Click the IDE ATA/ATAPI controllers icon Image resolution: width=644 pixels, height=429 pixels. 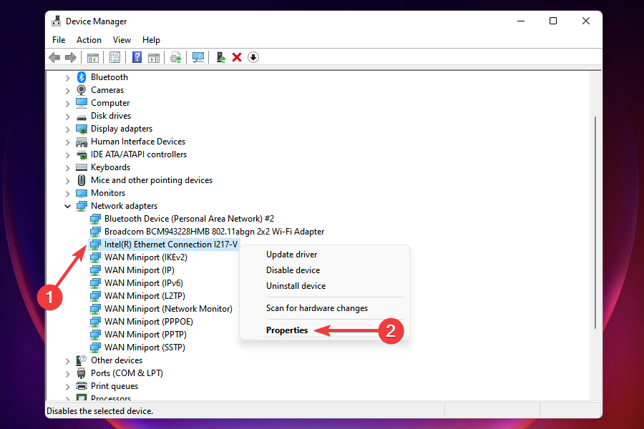(82, 154)
